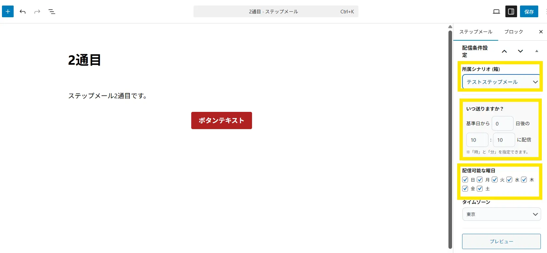The image size is (547, 253).
Task: Click the blue block inserter plus icon
Action: (8, 11)
